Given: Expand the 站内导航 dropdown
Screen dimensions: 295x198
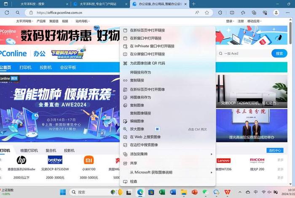Looking at the screenshot, I should tap(83, 21).
